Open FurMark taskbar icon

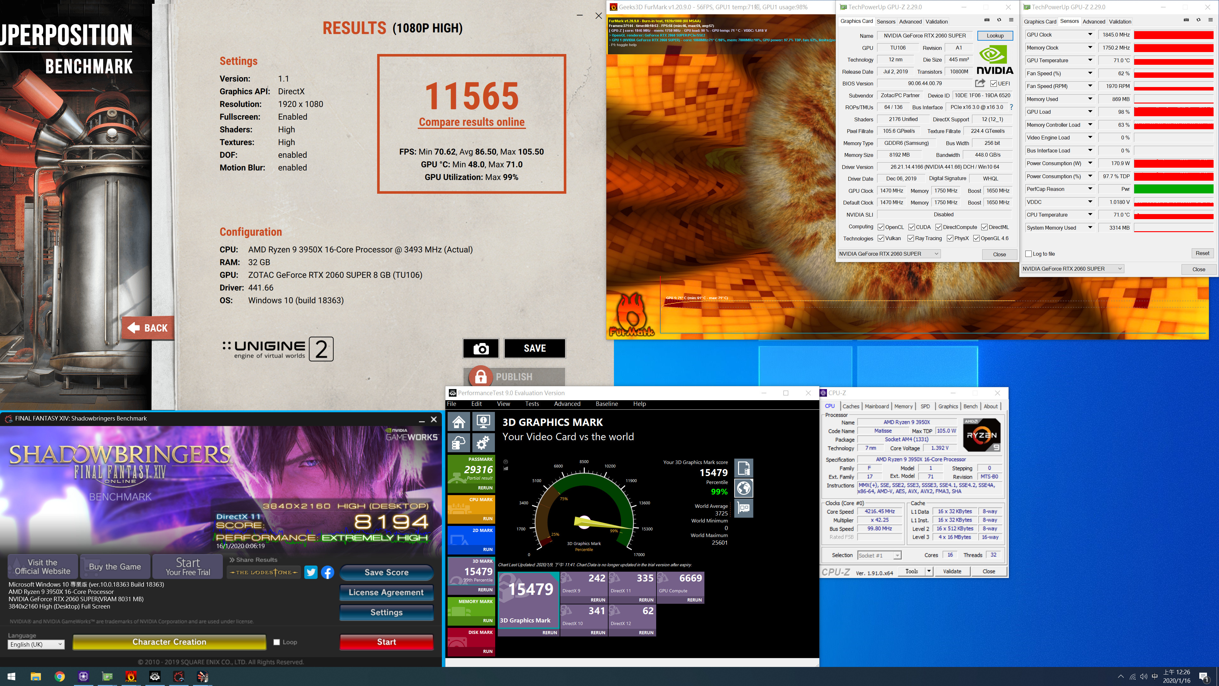[x=131, y=676]
